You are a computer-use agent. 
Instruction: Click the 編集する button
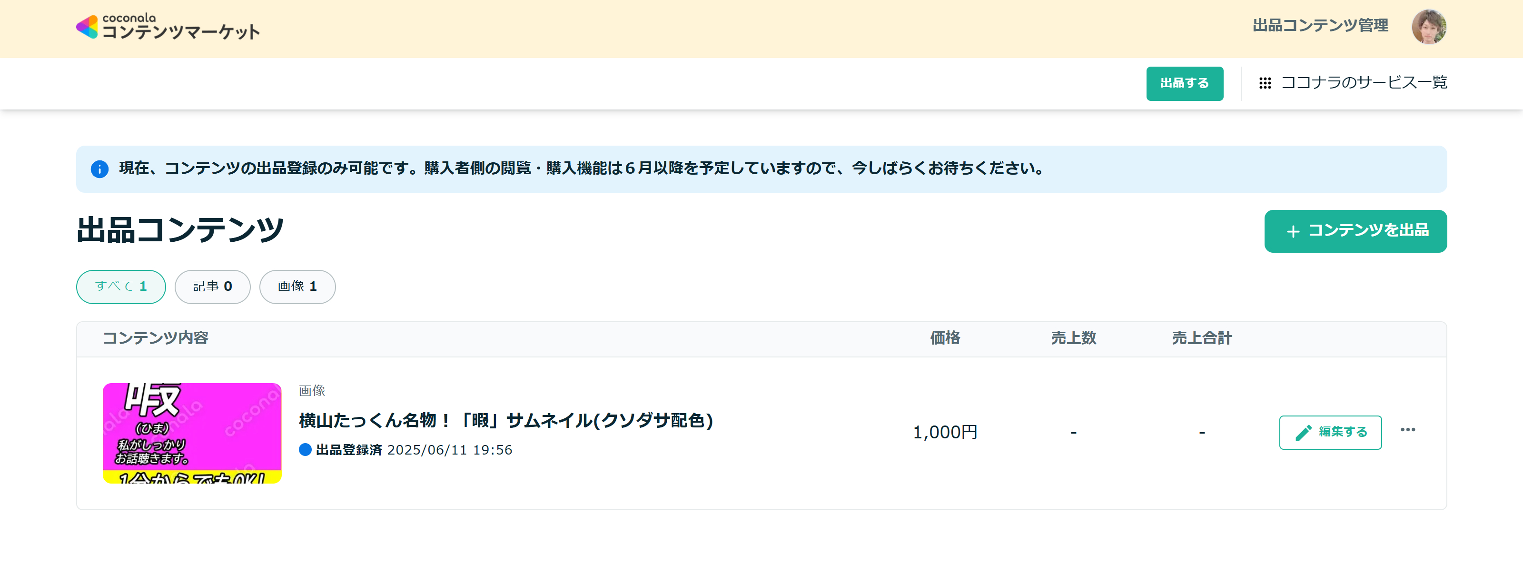pyautogui.click(x=1330, y=432)
